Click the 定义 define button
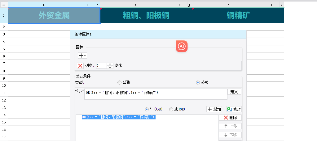The height and width of the screenshot is (141, 317). (x=234, y=92)
